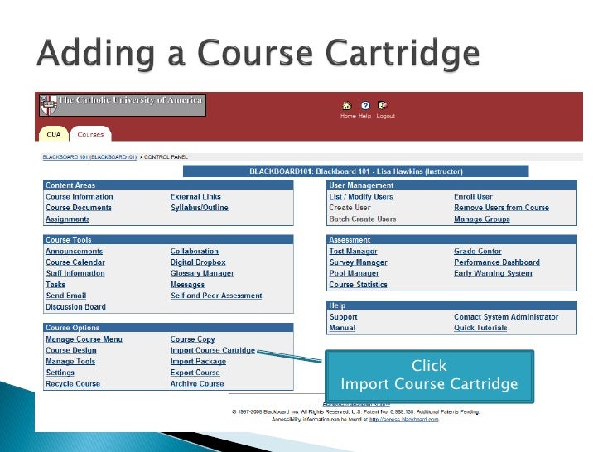Viewport: 603px width, 452px height.
Task: Open Course Statistics link
Action: point(358,285)
